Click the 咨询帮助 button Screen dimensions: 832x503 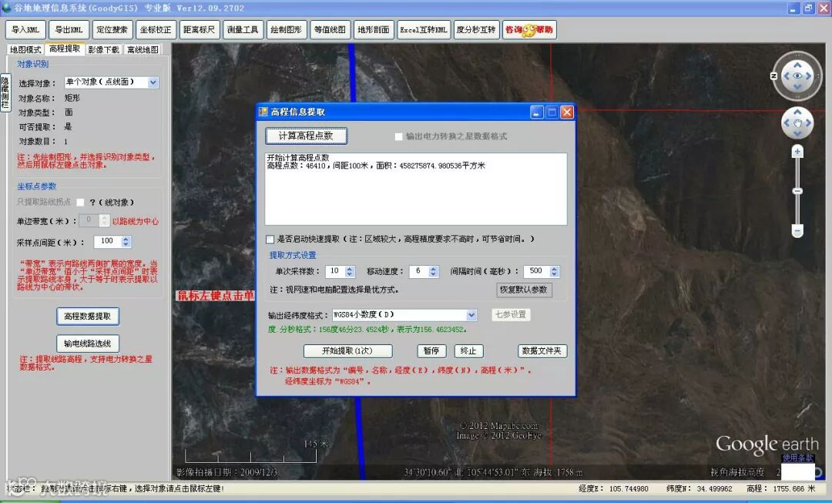(x=529, y=30)
